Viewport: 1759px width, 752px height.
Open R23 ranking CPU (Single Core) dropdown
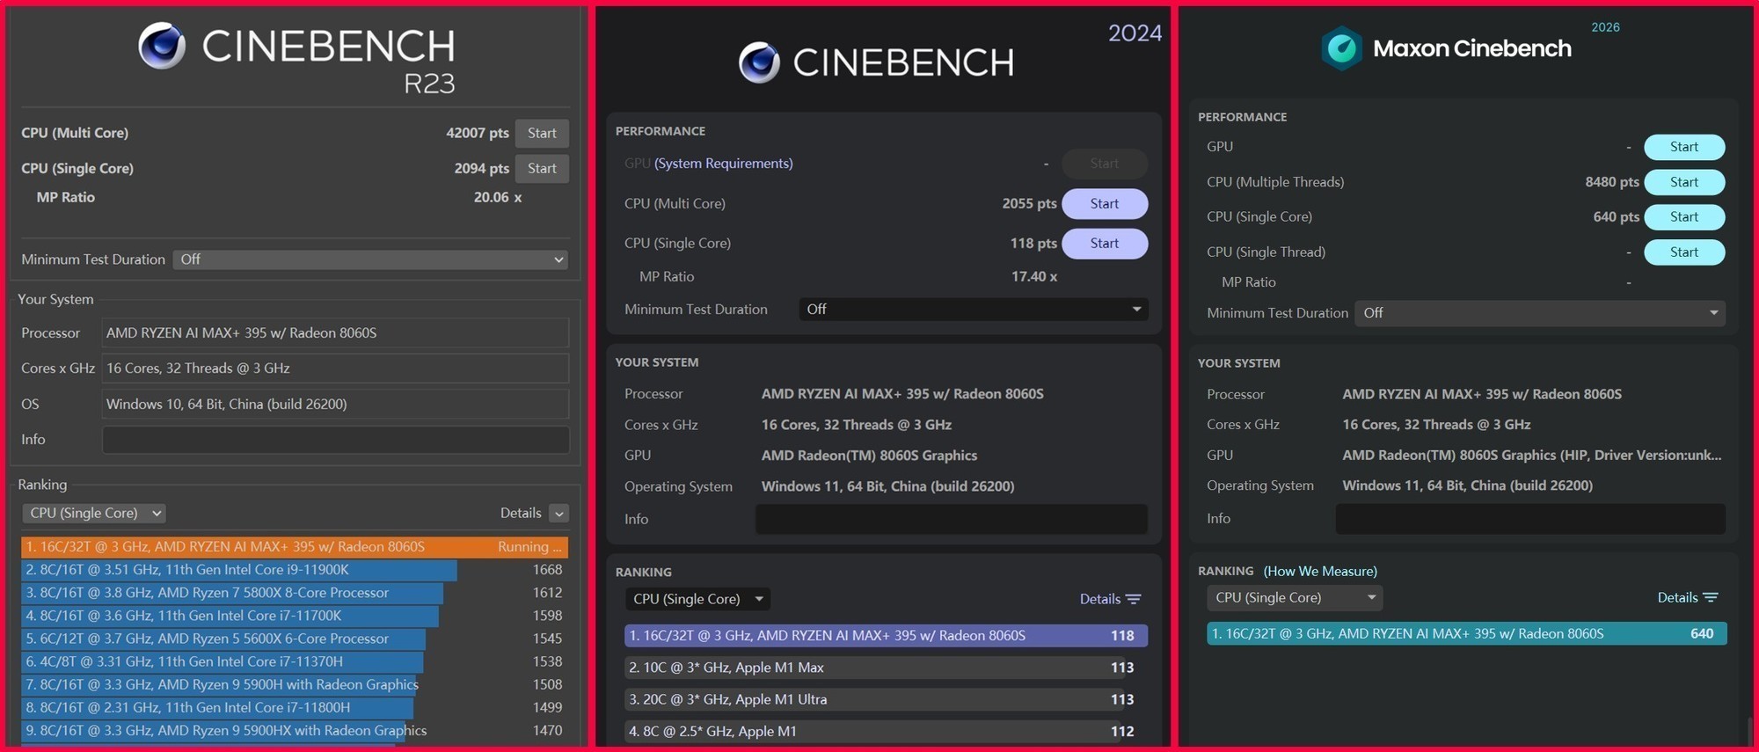click(x=93, y=513)
